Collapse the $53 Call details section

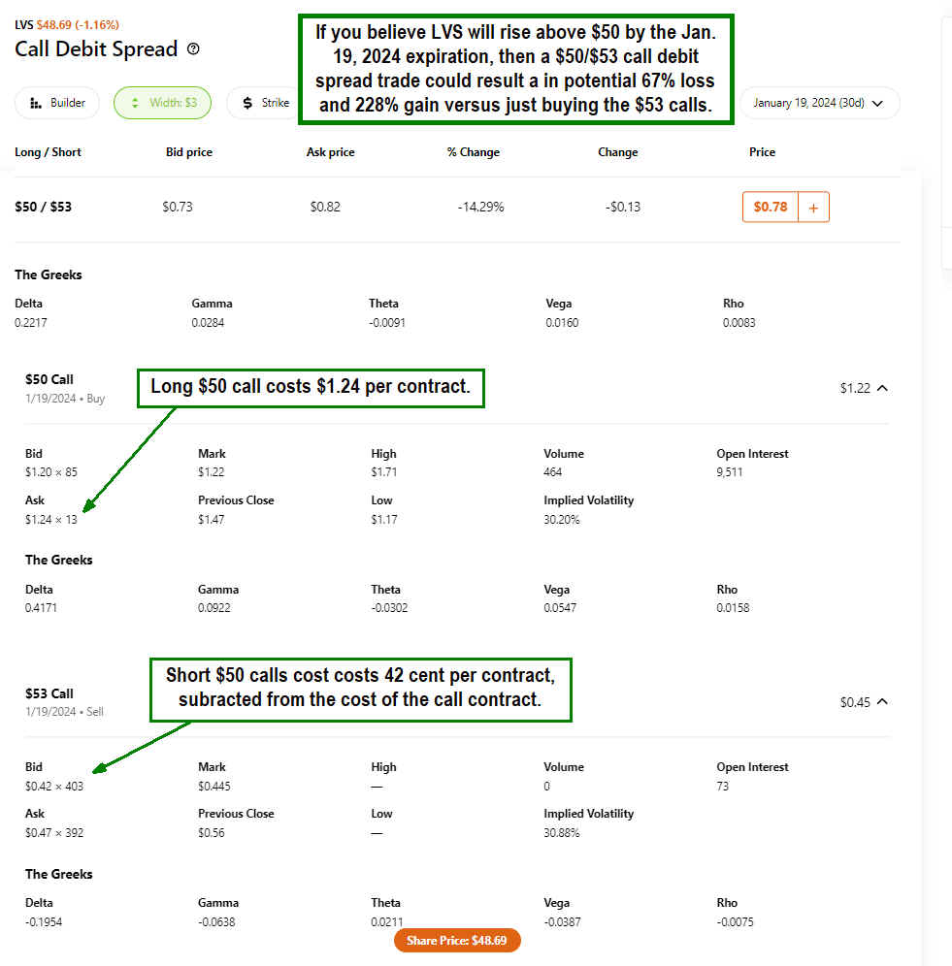click(882, 702)
